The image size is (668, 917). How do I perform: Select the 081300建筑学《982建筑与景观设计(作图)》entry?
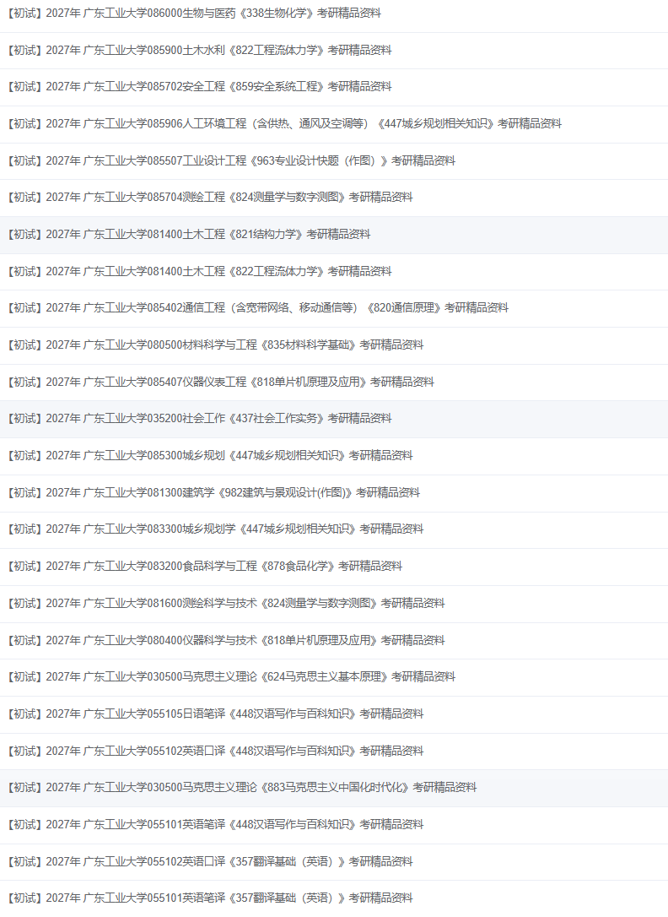tap(213, 492)
